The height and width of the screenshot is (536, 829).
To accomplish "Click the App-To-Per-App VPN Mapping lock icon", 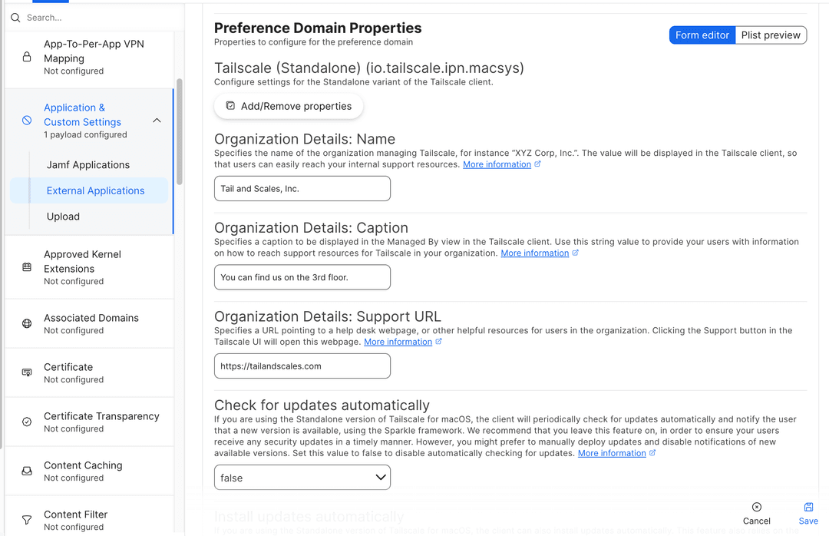I will [27, 57].
